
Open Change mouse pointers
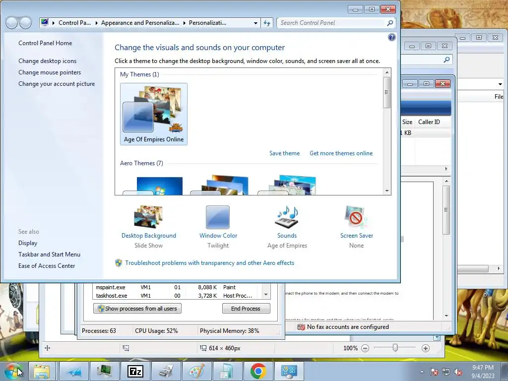point(50,72)
